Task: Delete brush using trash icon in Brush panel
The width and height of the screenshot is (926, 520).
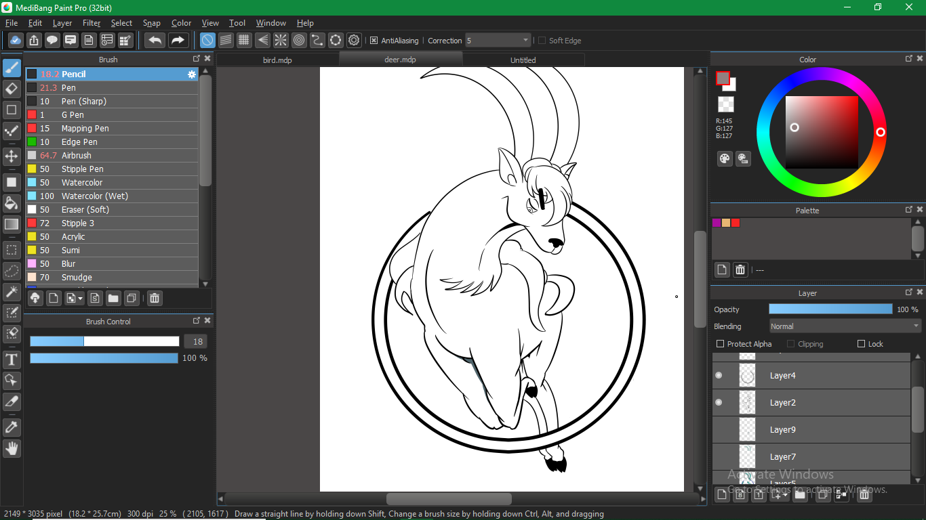Action: point(155,298)
